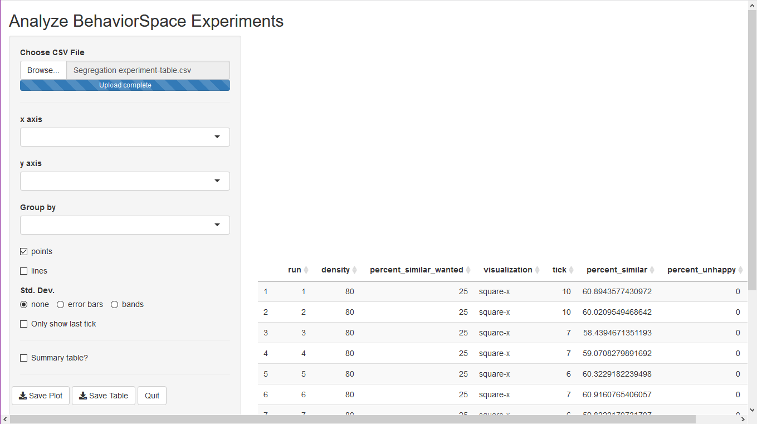The height and width of the screenshot is (424, 757).
Task: Click the Analyze BehaviorSpace Experiments heading
Action: [146, 21]
